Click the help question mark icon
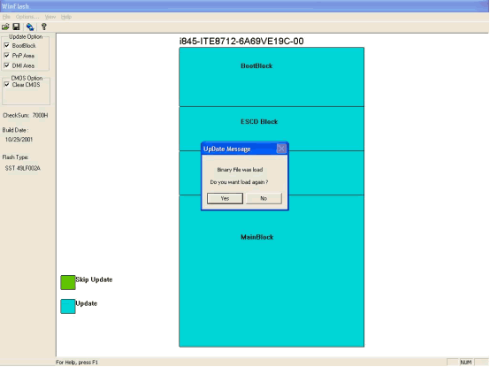Image resolution: width=490 pixels, height=367 pixels. 44,27
